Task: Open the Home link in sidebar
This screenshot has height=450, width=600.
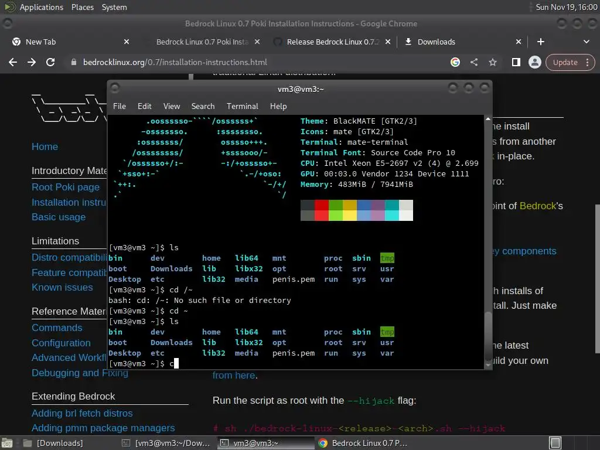Action: click(x=45, y=146)
